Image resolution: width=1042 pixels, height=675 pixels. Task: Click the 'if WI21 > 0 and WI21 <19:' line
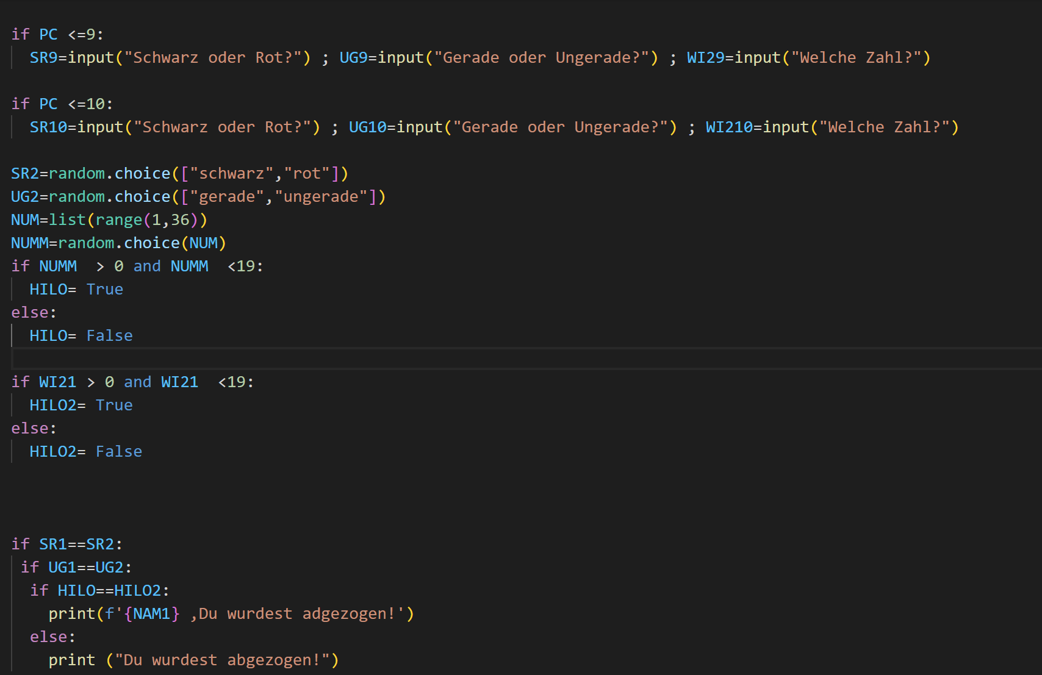coord(132,382)
